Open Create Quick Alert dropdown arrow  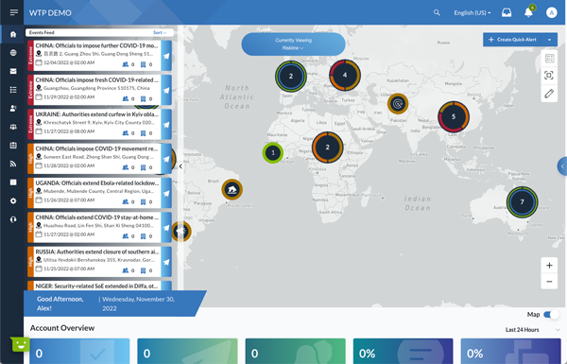click(x=550, y=40)
